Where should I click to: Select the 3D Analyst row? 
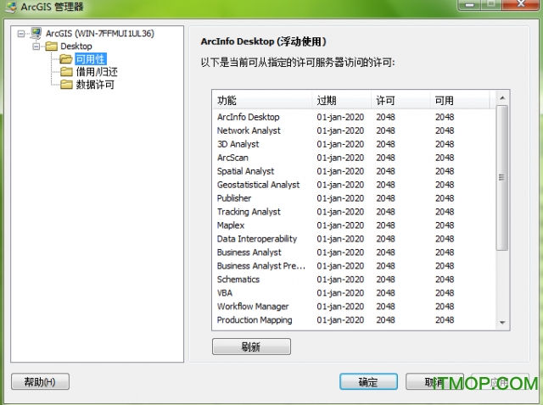click(353, 144)
